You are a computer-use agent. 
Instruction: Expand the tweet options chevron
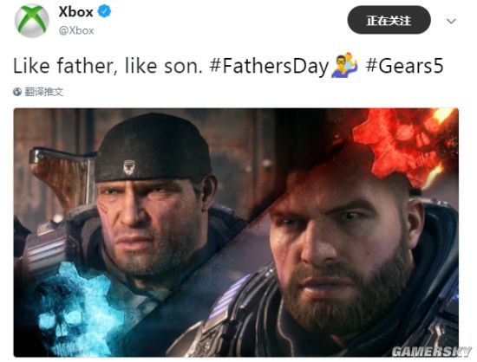pos(451,21)
